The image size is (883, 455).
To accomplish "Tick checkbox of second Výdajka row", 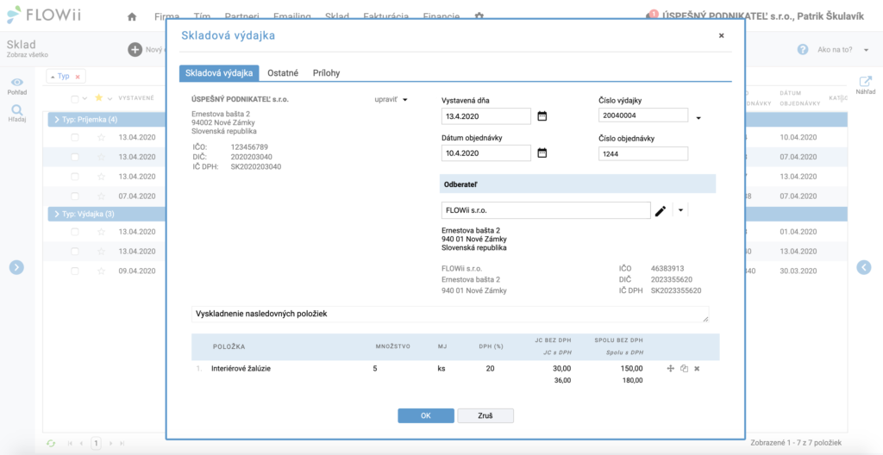I will pos(75,251).
